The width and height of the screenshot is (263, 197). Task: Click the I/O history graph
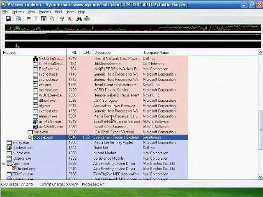click(x=133, y=45)
